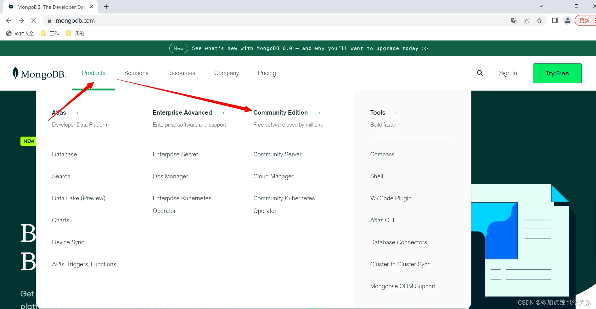This screenshot has width=596, height=309.
Task: Click the Community Edition heading
Action: pyautogui.click(x=280, y=113)
